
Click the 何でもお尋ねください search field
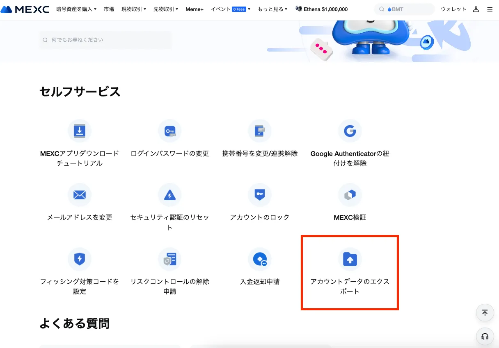click(105, 40)
